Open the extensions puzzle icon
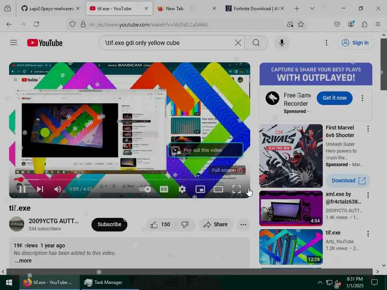 [x=364, y=24]
